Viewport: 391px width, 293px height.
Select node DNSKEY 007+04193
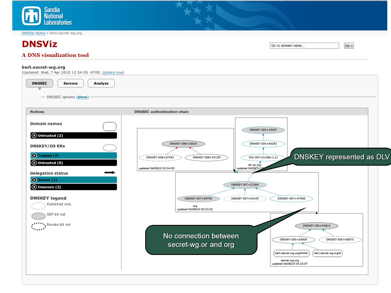click(x=245, y=198)
